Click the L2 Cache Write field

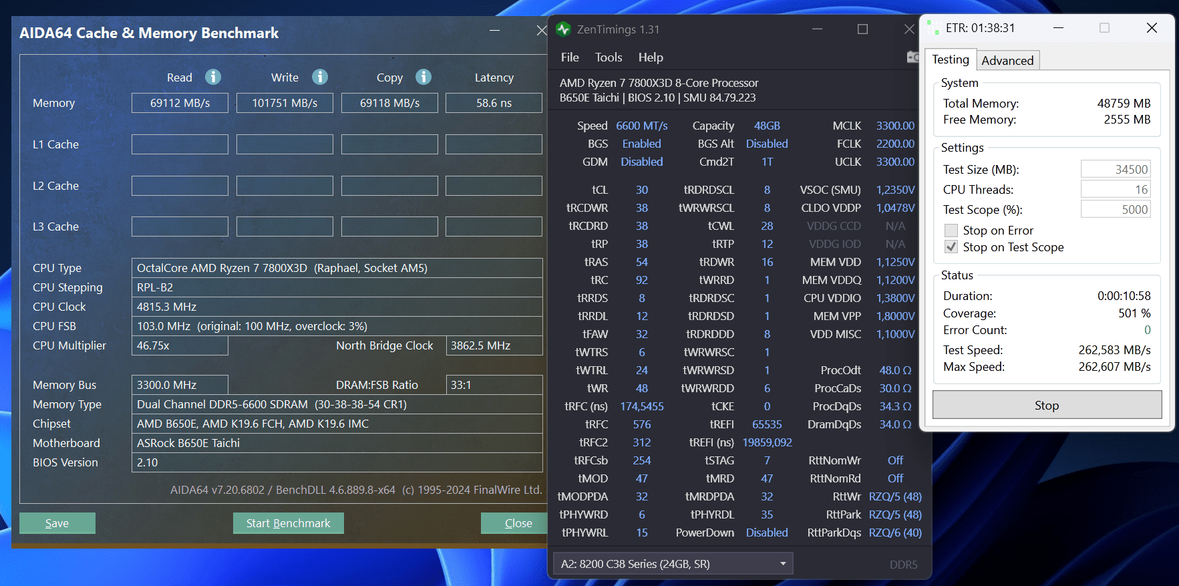point(285,186)
